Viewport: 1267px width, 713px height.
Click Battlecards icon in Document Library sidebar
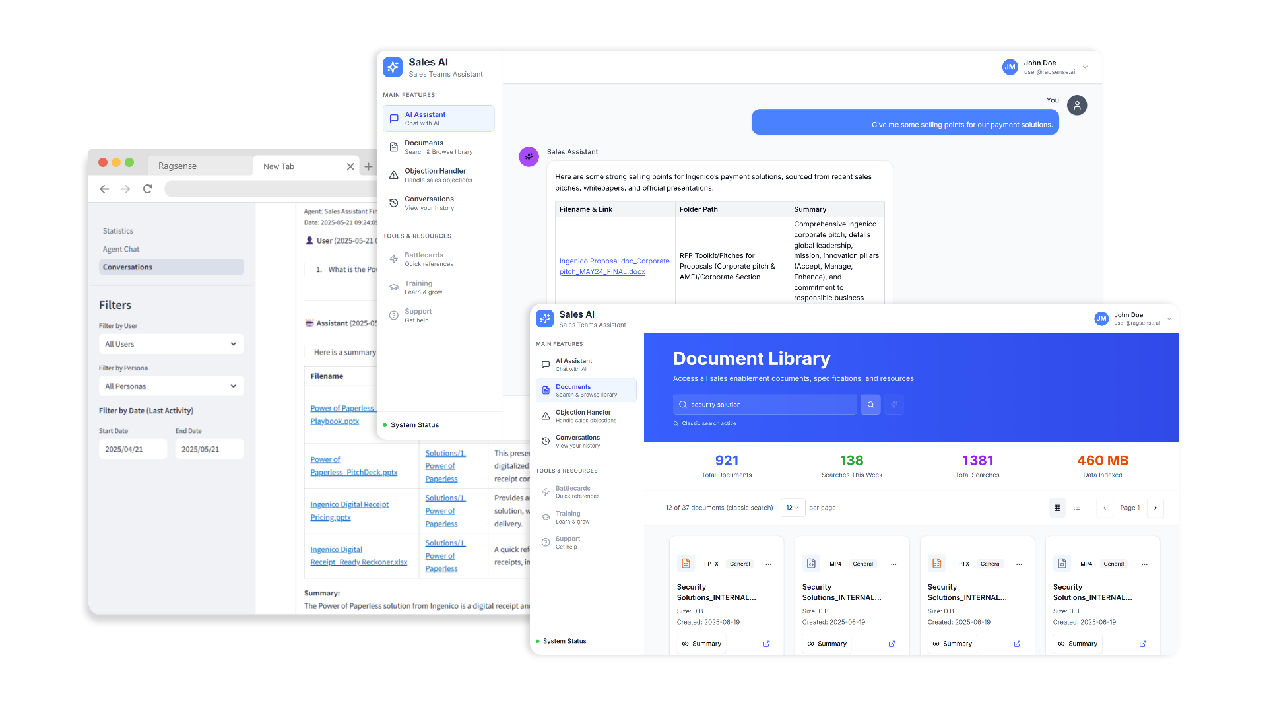[x=546, y=492]
